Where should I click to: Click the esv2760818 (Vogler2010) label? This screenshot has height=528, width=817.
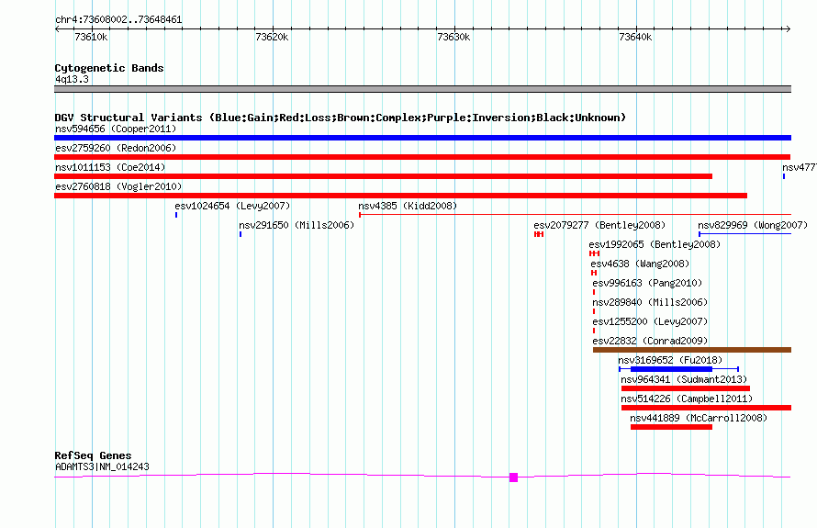pos(118,186)
